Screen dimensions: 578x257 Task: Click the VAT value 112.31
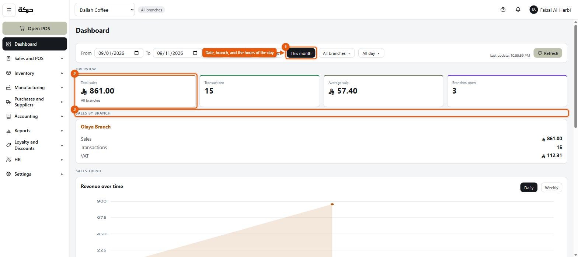pos(552,156)
